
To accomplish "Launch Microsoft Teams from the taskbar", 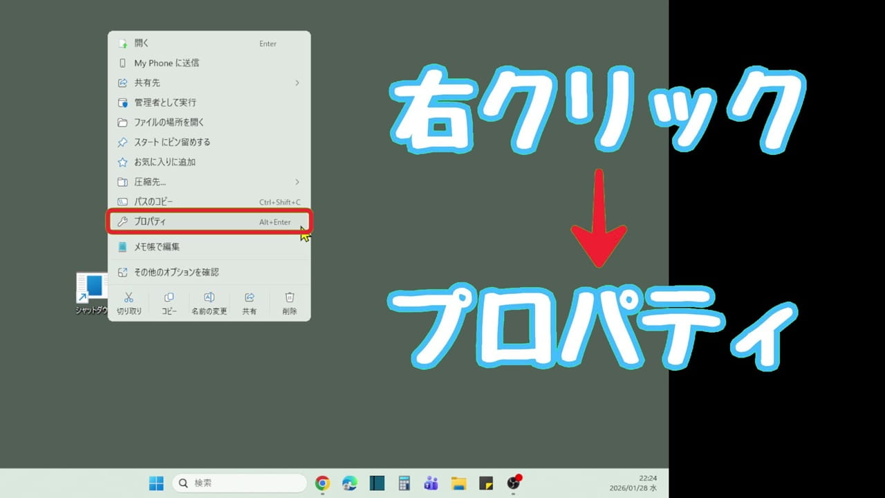I will 431,483.
